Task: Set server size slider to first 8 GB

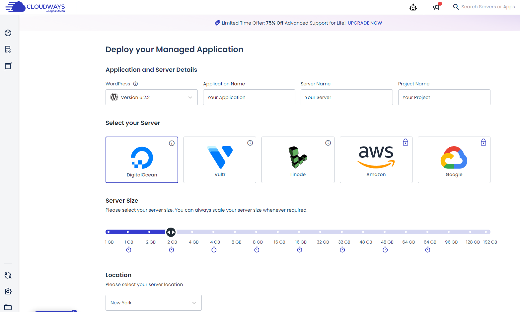Action: (235, 232)
